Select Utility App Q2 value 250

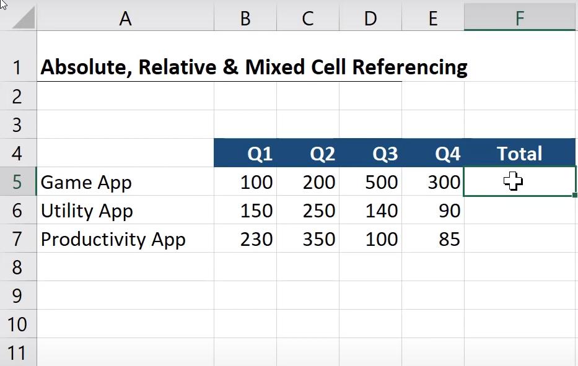[x=308, y=210]
